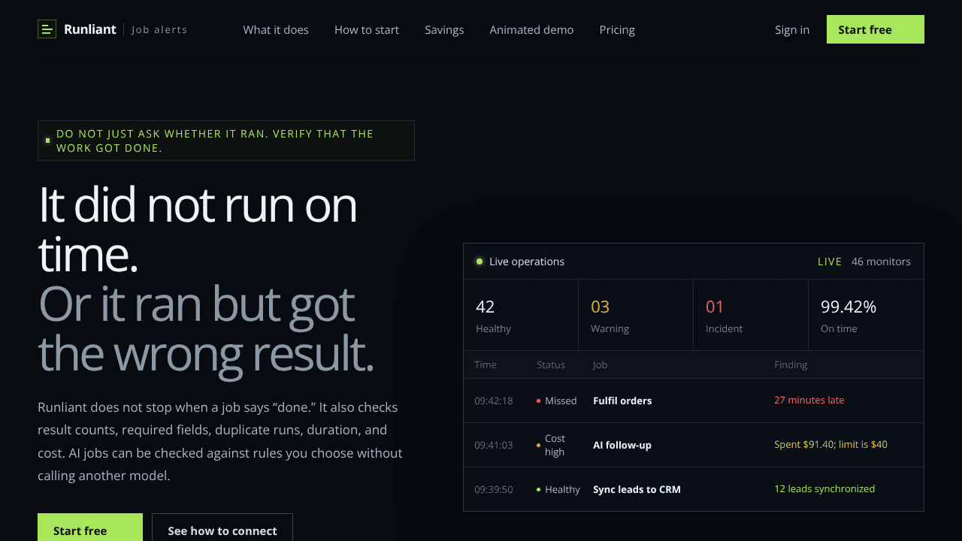962x541 pixels.
Task: Click the Job alerts tagline
Action: pos(159,30)
